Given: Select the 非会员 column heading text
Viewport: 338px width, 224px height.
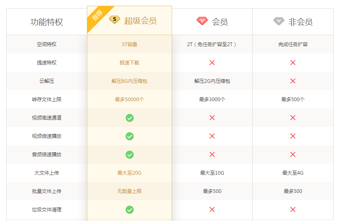Looking at the screenshot, I should point(300,22).
